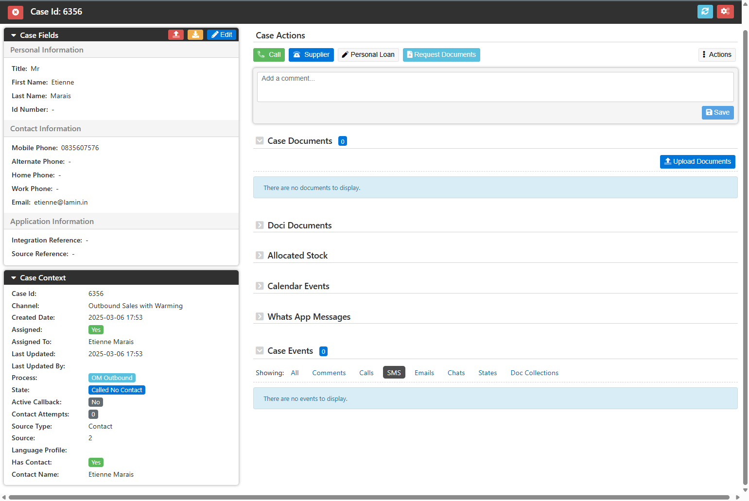This screenshot has width=749, height=501.
Task: Click the horizontal scrollbar at bottom
Action: pos(369,497)
